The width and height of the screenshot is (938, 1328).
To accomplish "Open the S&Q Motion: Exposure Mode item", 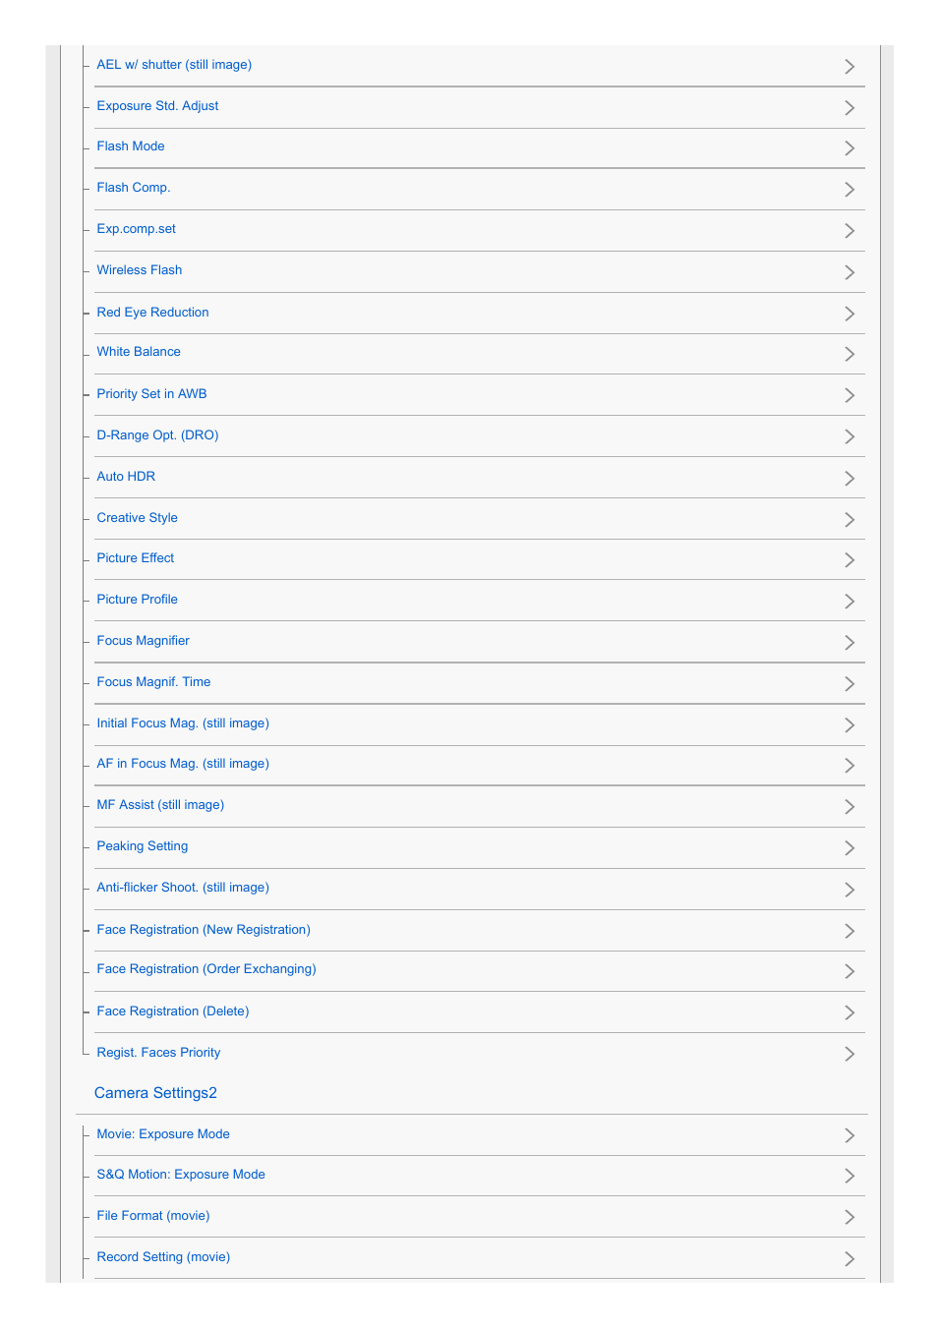I will pos(181,1175).
